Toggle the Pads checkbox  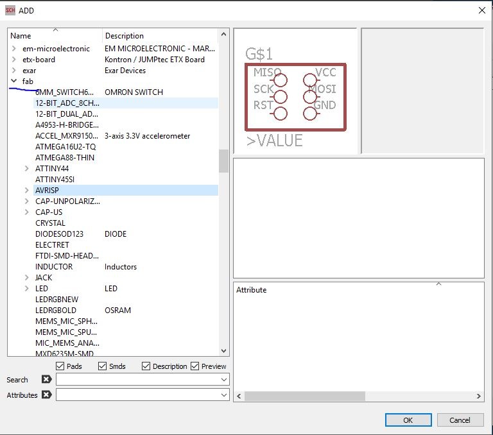tap(60, 366)
